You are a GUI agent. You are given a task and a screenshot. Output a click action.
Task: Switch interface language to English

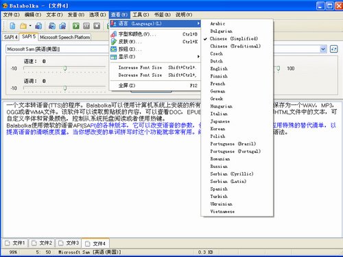[237, 69]
